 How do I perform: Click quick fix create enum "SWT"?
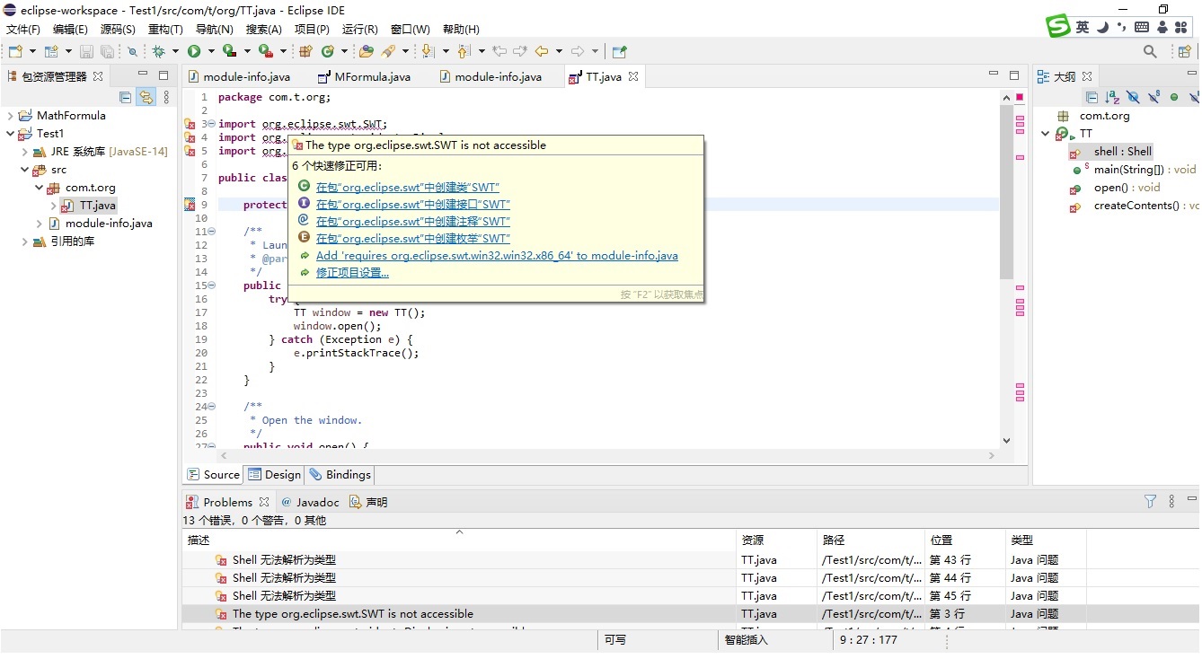(412, 239)
